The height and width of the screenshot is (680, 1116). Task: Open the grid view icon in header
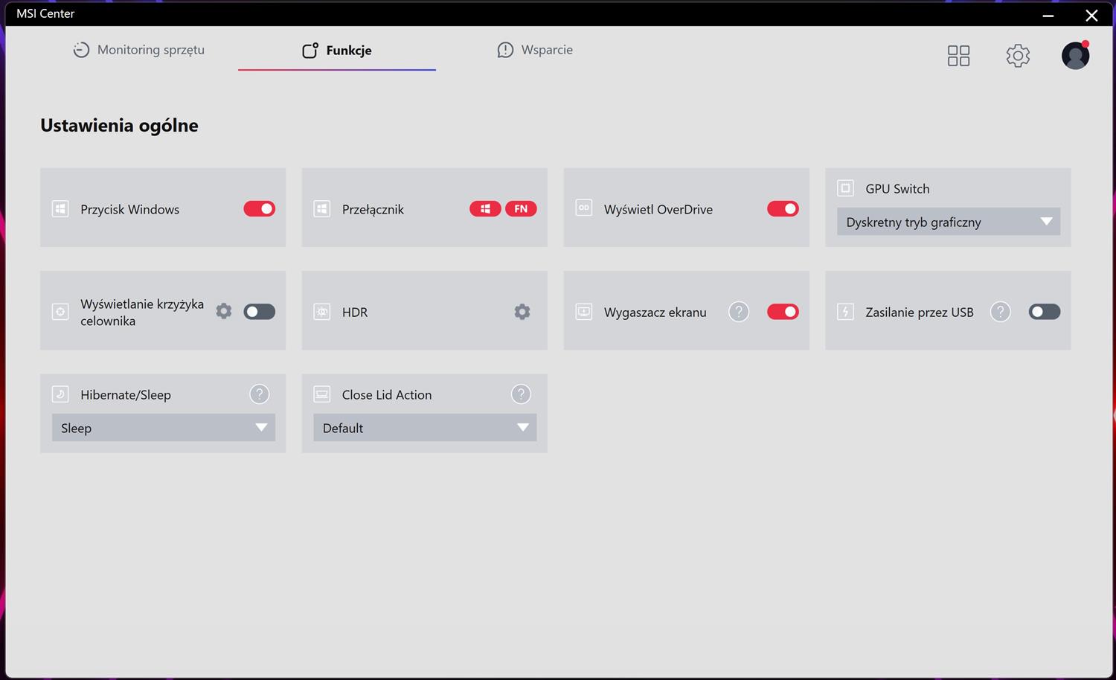click(958, 56)
